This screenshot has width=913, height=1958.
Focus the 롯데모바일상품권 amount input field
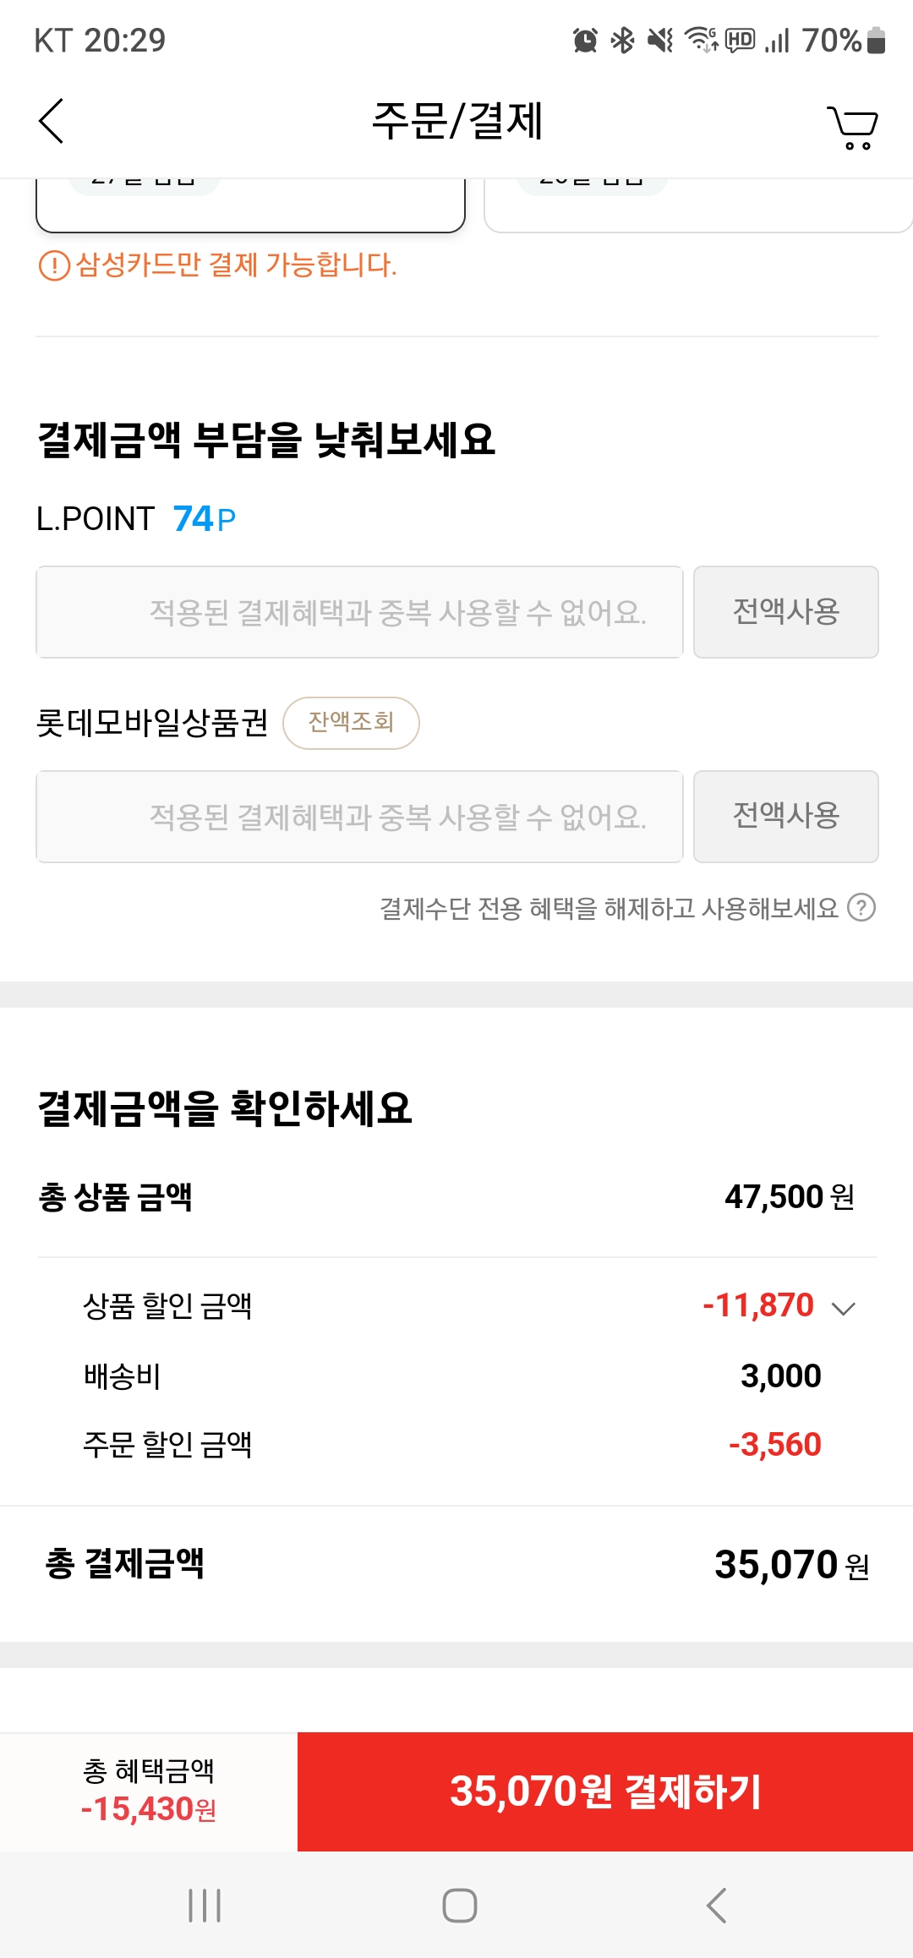pos(359,817)
